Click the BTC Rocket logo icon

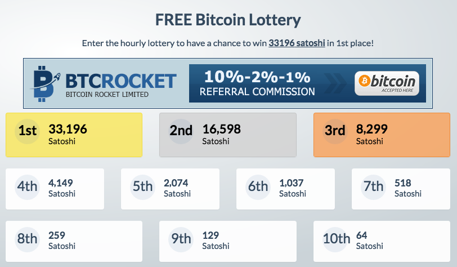[x=45, y=84]
